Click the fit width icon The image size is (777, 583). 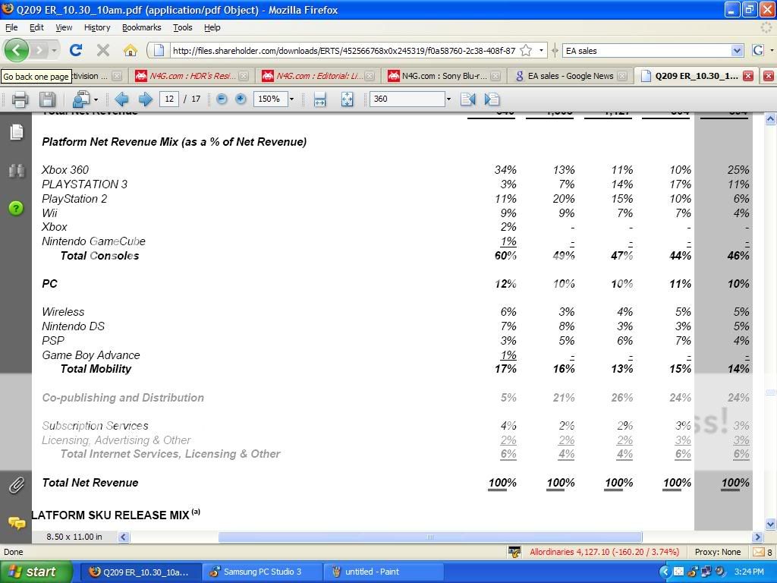319,99
